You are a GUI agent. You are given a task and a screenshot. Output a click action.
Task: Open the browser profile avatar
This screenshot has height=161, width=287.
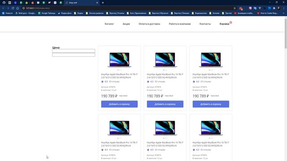pos(279,8)
